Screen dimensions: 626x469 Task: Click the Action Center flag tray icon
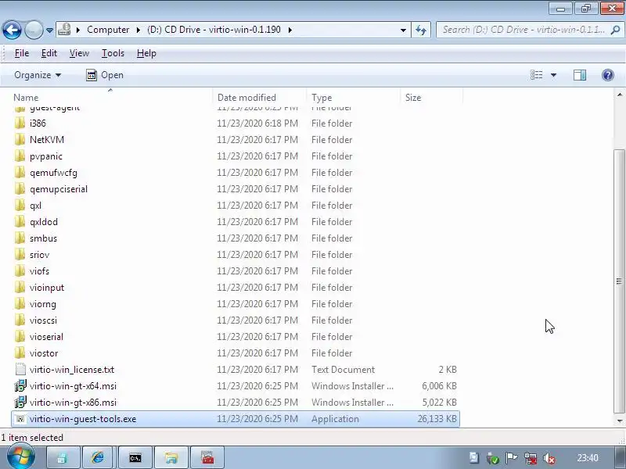(x=511, y=458)
